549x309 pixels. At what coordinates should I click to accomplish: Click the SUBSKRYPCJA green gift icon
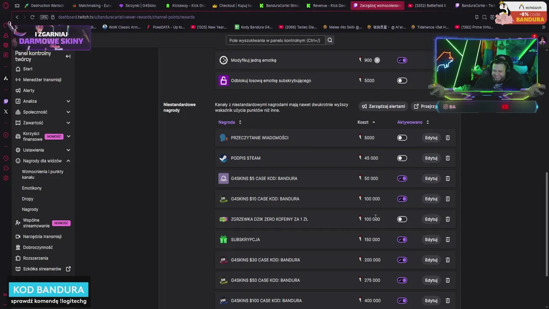(223, 239)
